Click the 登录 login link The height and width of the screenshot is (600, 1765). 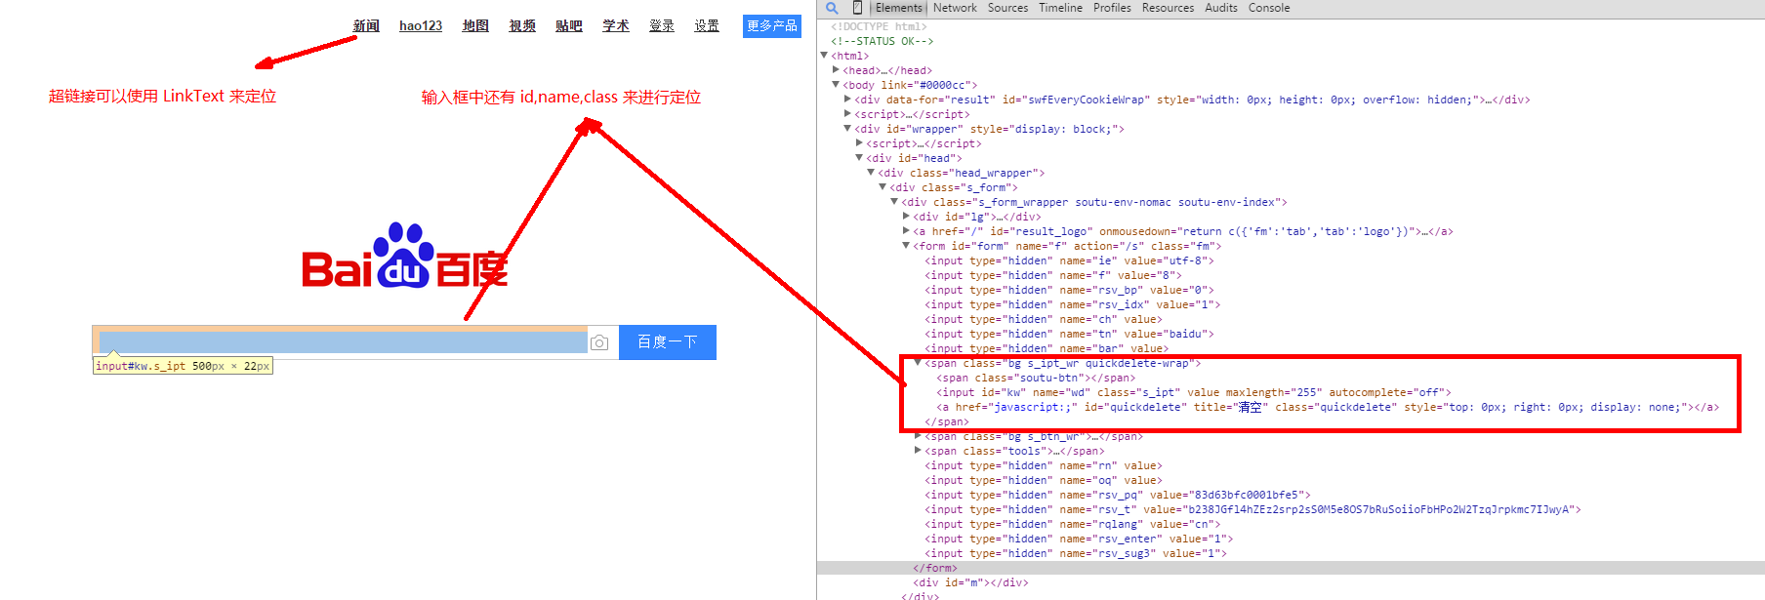tap(662, 25)
